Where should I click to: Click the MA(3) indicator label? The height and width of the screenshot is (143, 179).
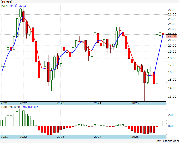coord(13,6)
